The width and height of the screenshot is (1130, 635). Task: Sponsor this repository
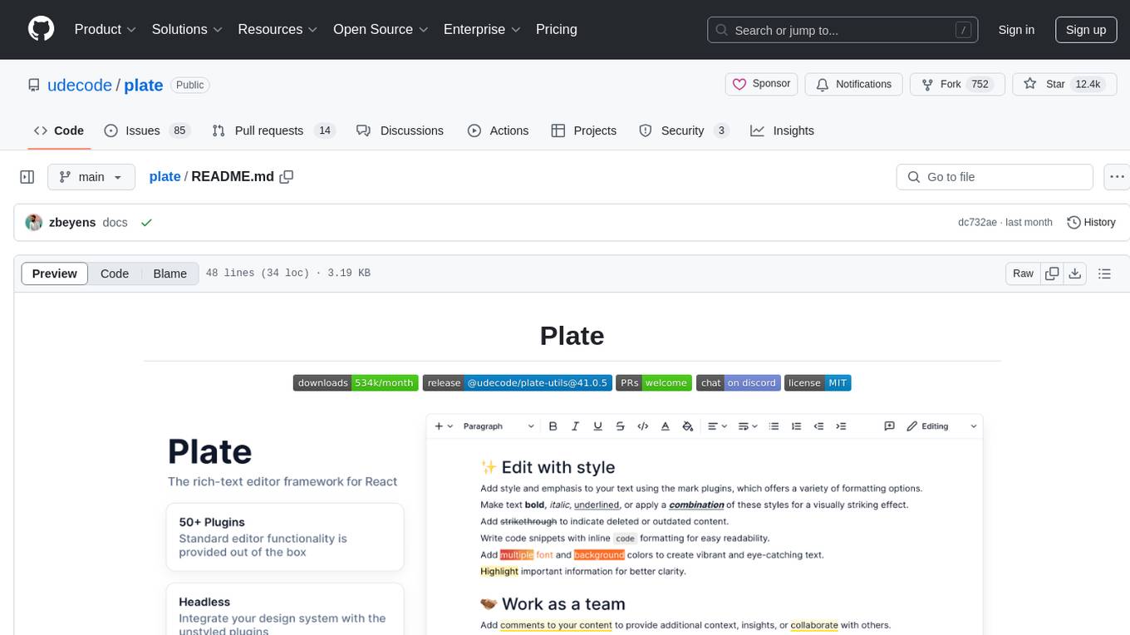(x=762, y=84)
